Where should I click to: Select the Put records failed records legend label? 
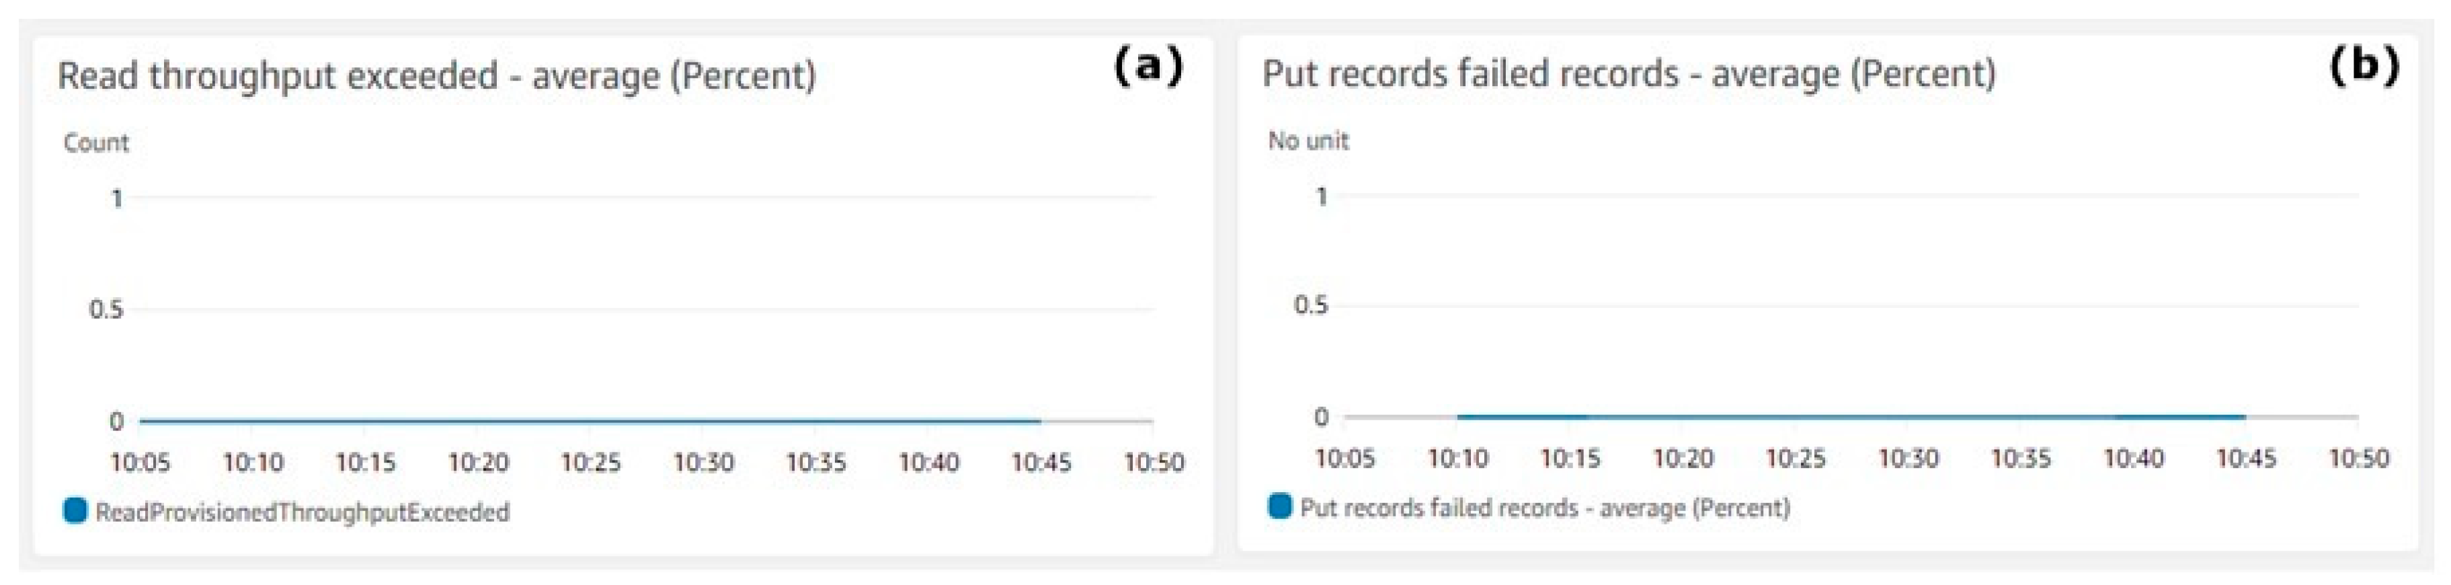tap(1544, 508)
